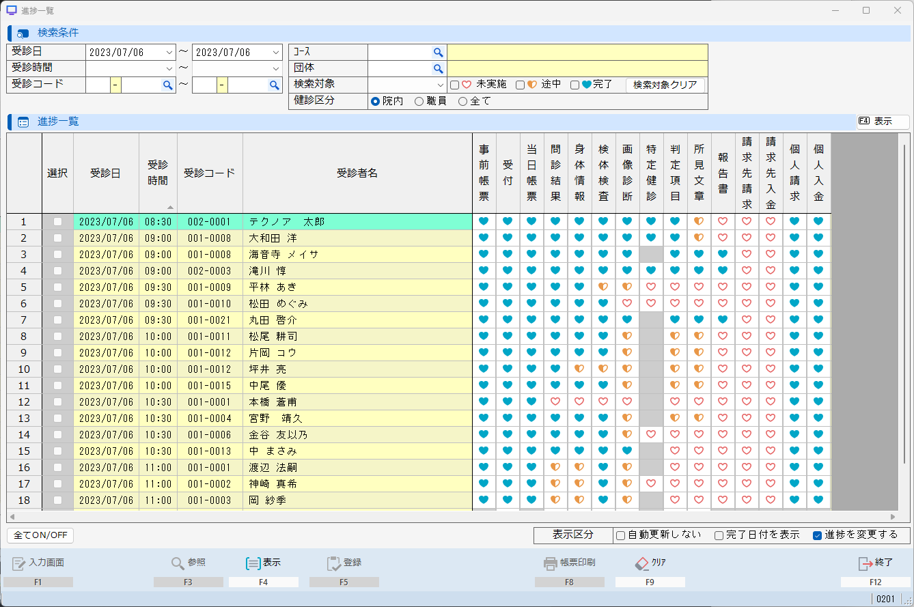Click 所見文章 heart for テクノア 太郎
Viewport: 914px width, 607px height.
point(699,221)
